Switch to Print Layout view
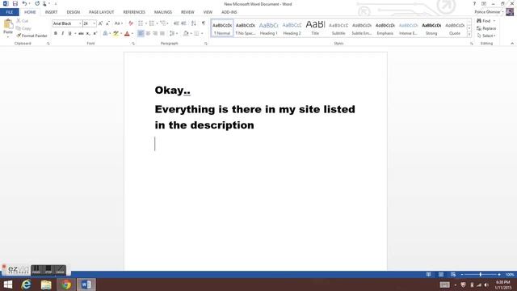The width and height of the screenshot is (517, 291). [x=441, y=275]
